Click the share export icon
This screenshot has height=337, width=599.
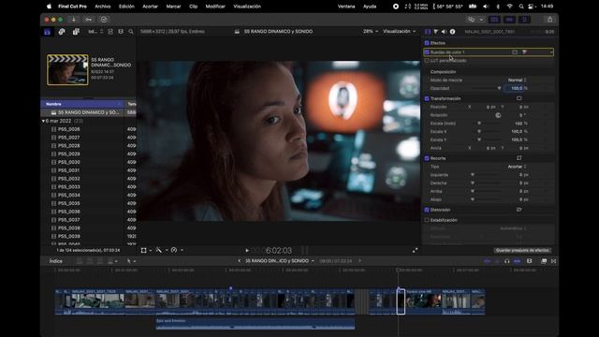coord(549,20)
